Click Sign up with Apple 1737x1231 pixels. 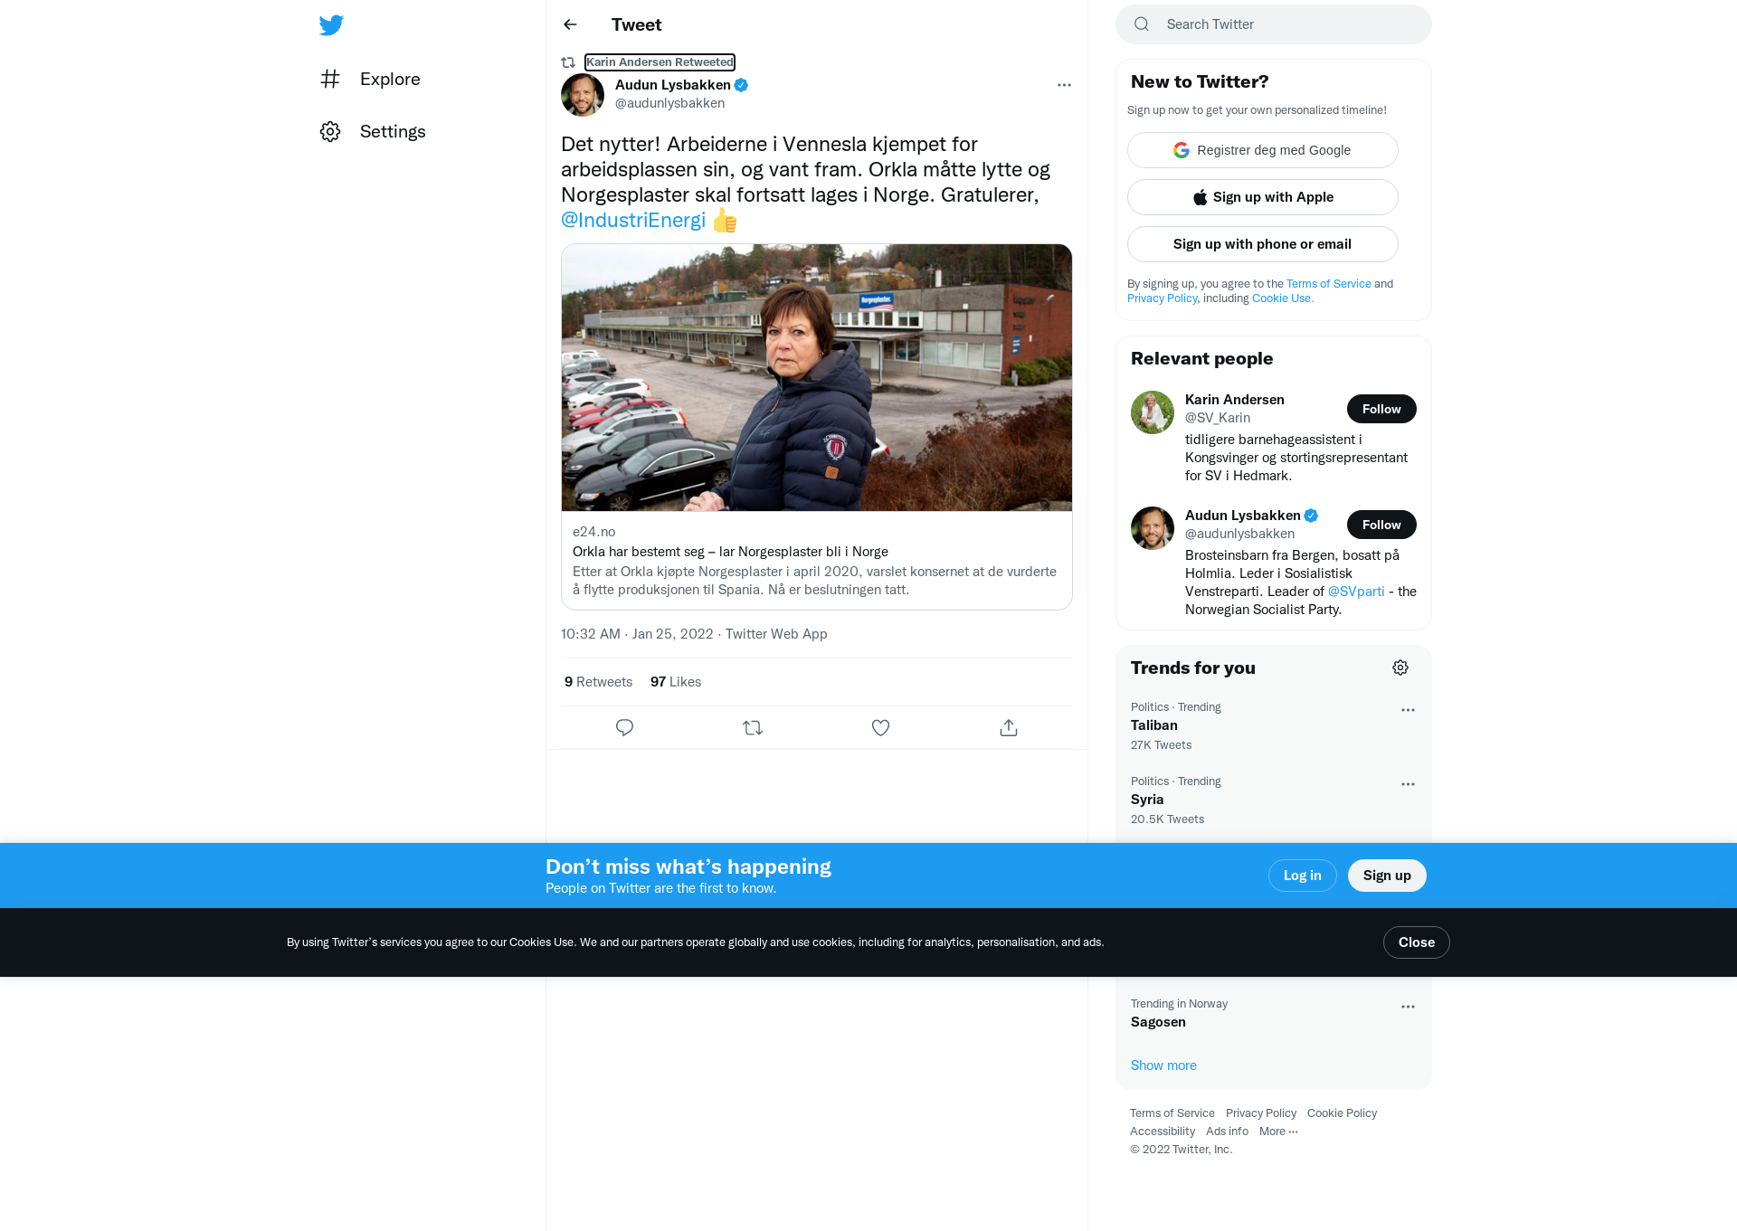(1263, 197)
